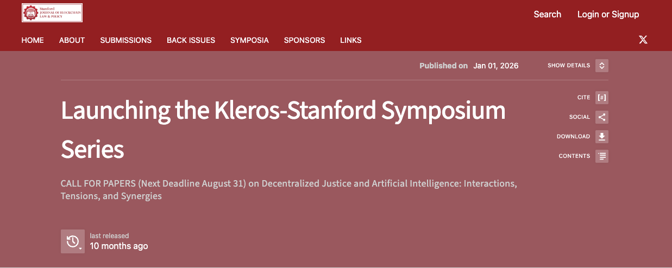
Task: Open the X (Twitter) social icon
Action: [643, 40]
